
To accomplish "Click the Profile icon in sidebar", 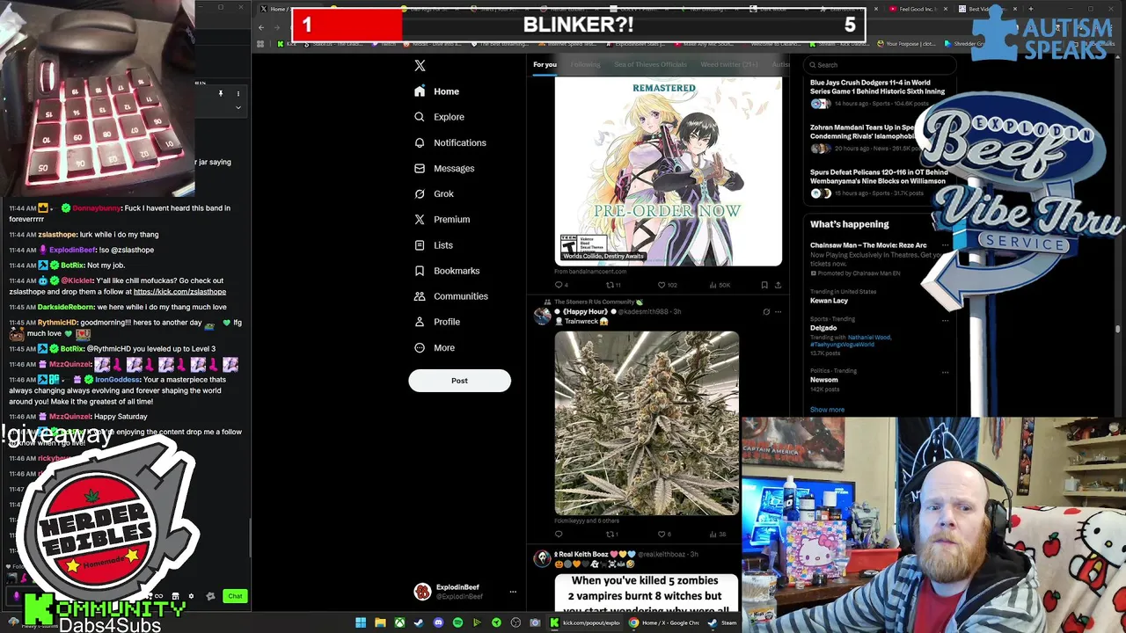I will (x=420, y=322).
